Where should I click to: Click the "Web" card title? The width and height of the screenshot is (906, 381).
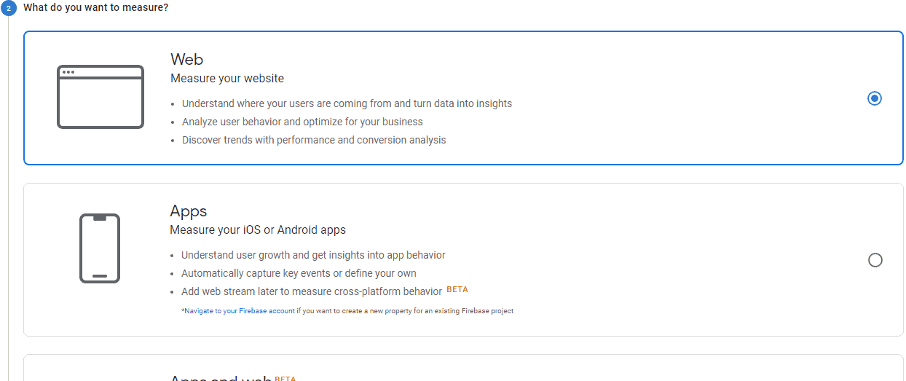point(186,59)
